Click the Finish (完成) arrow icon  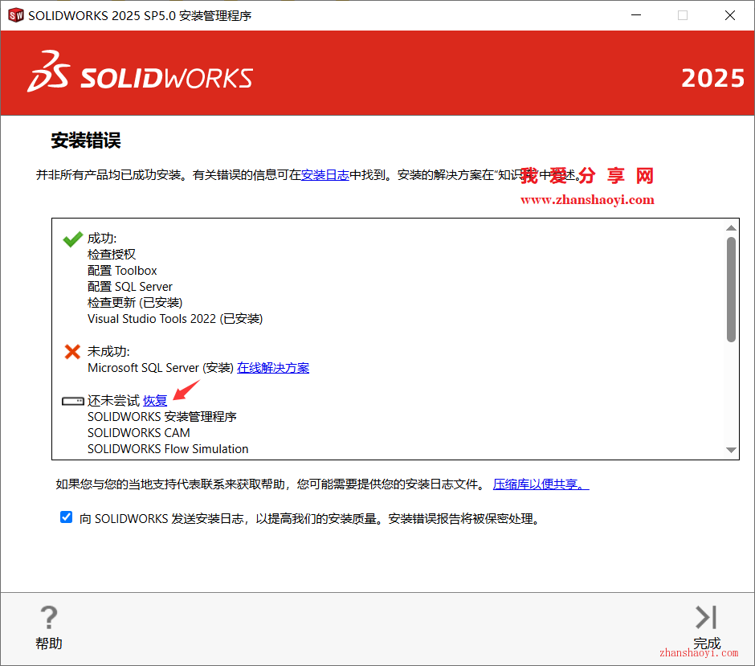pos(706,617)
